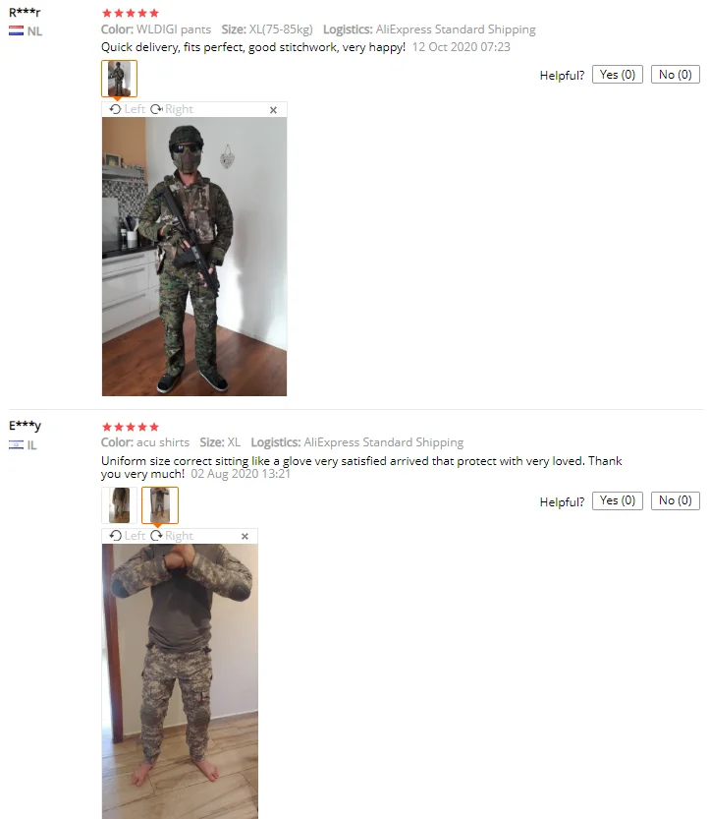This screenshot has height=819, width=709.
Task: Click the enlarged woodland camo photo
Action: tap(194, 257)
